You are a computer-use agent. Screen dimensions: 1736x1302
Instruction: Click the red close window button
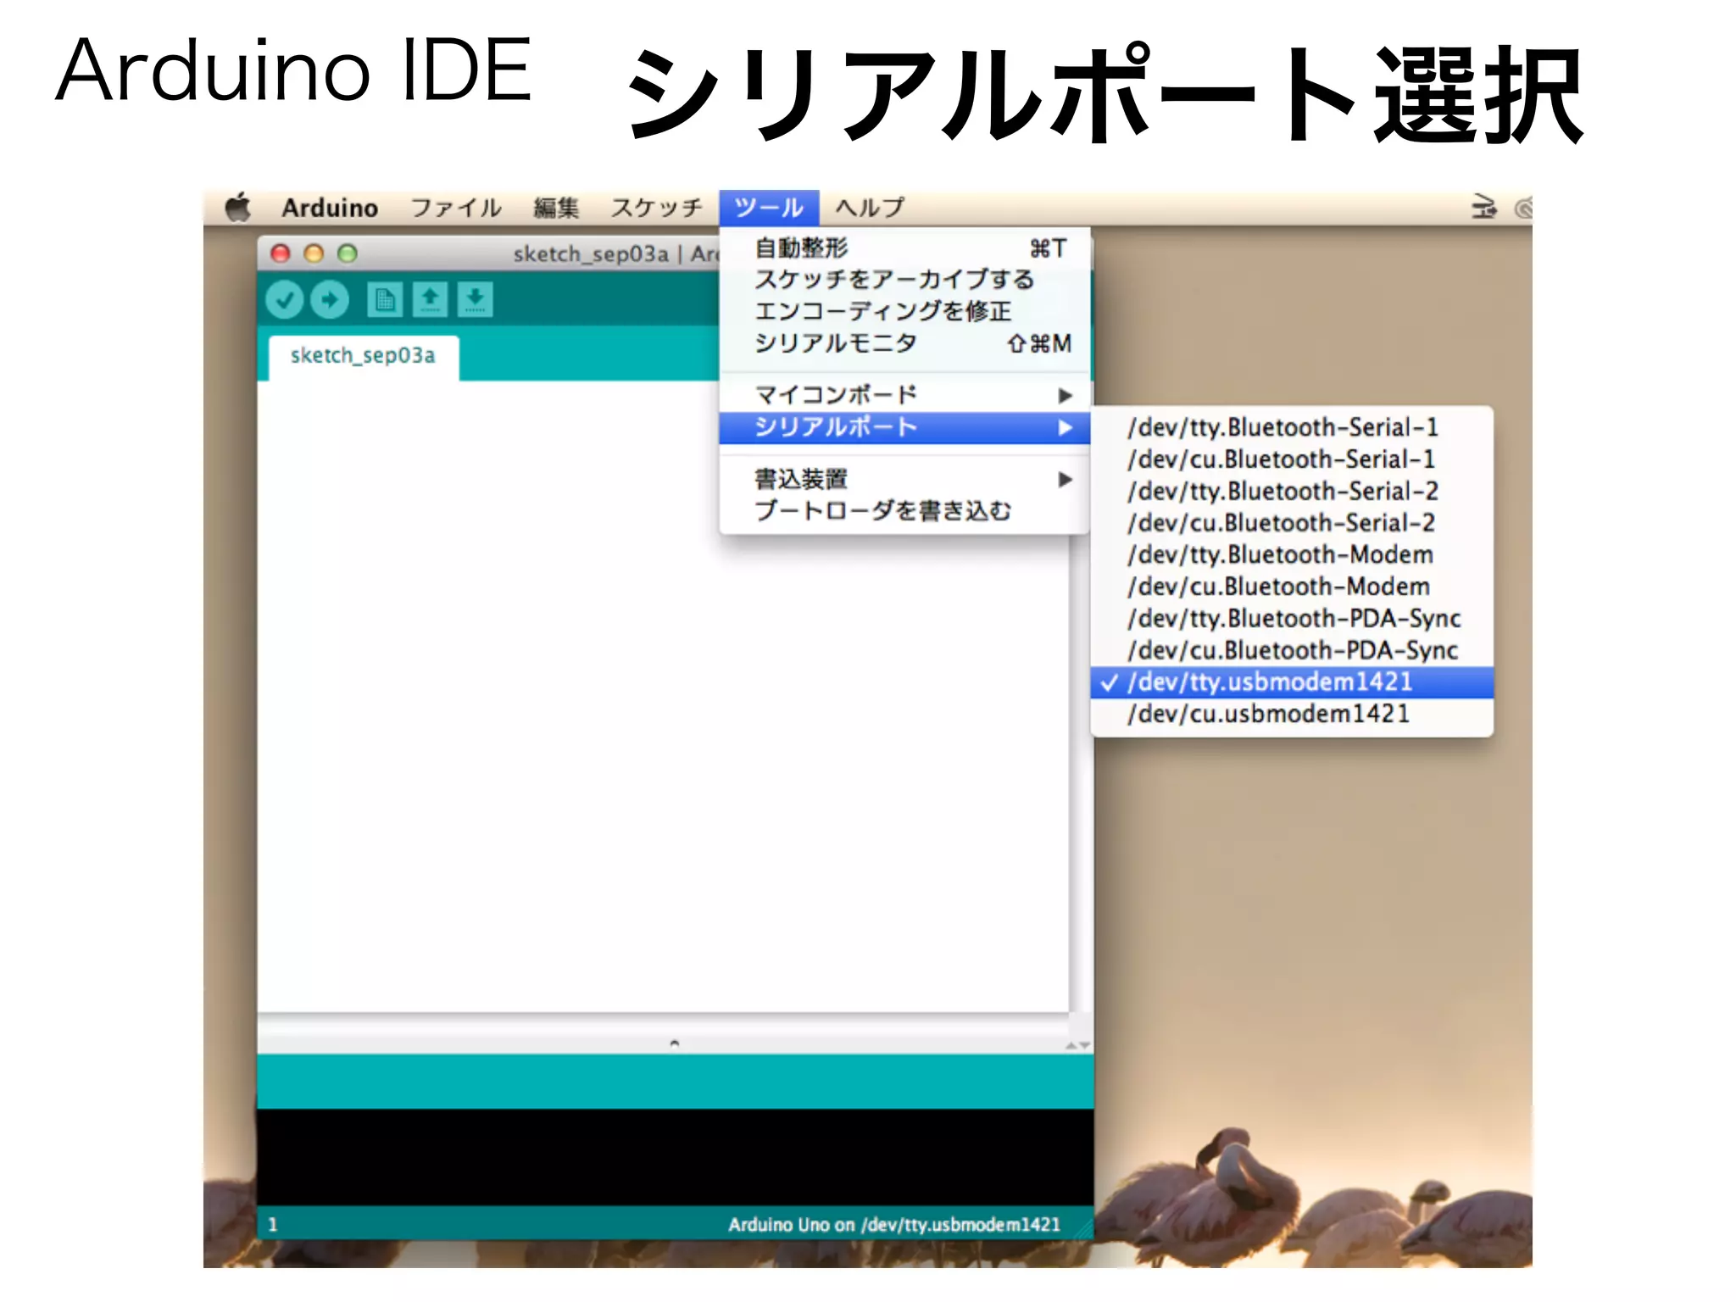pyautogui.click(x=281, y=253)
